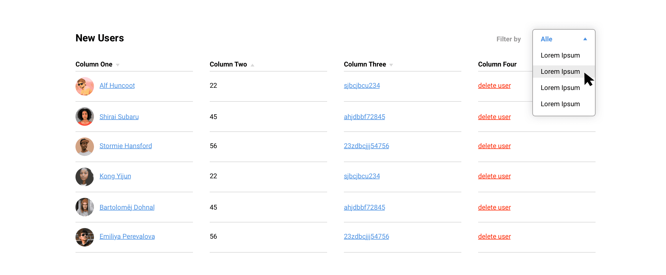Click Bartoloměj Dohnal's avatar

[x=84, y=207]
